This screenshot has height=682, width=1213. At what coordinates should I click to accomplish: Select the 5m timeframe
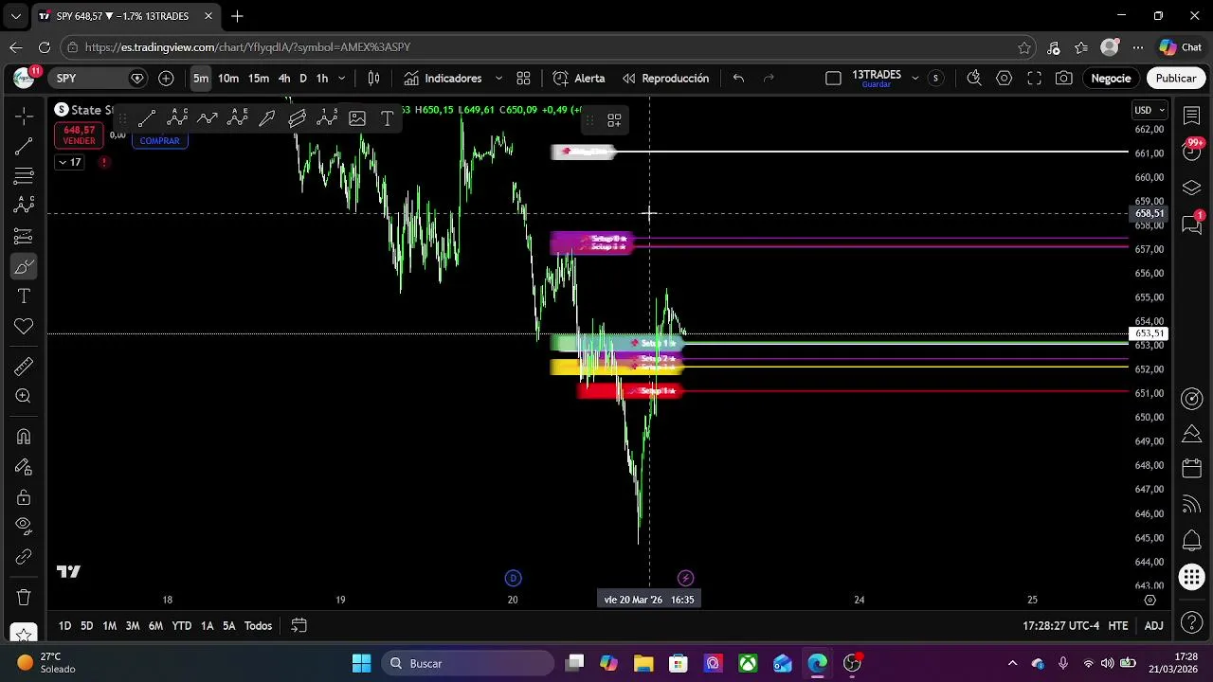(x=201, y=79)
